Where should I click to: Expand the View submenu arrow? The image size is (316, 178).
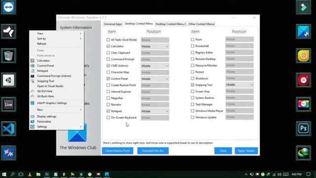[x=80, y=34]
